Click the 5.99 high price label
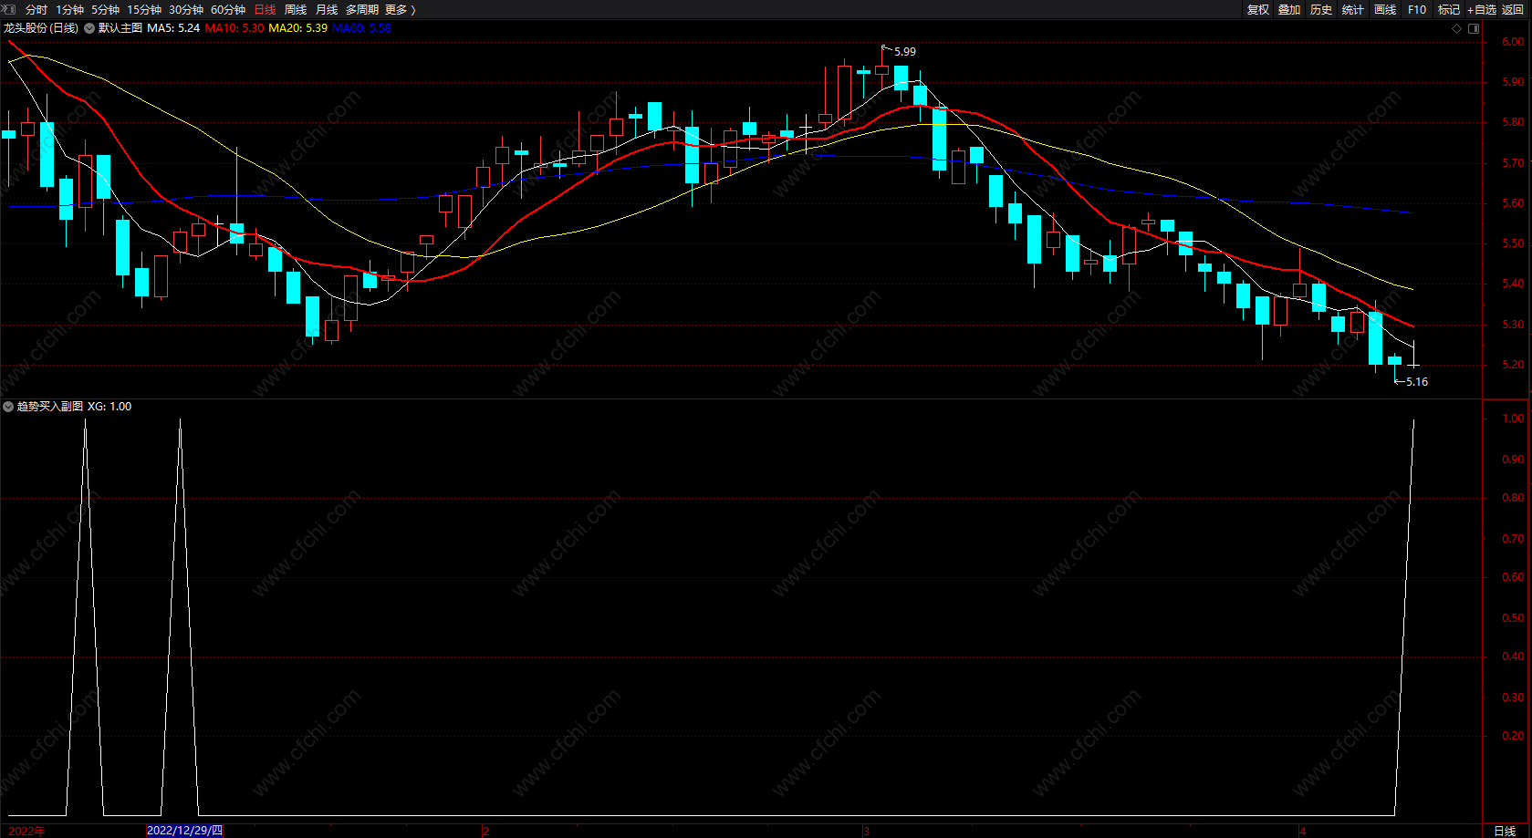The width and height of the screenshot is (1532, 838). [x=905, y=52]
